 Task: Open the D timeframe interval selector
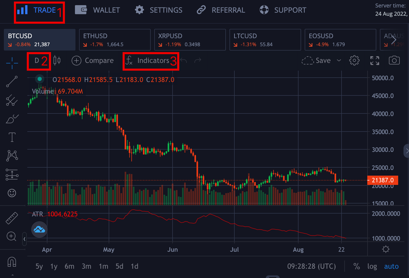37,61
